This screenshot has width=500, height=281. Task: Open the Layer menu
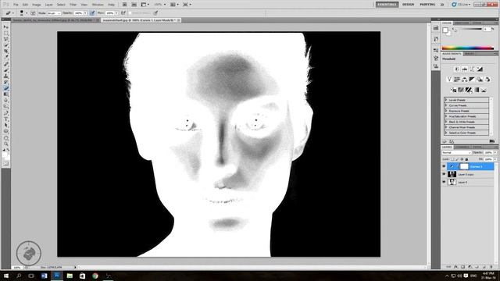[x=48, y=5]
